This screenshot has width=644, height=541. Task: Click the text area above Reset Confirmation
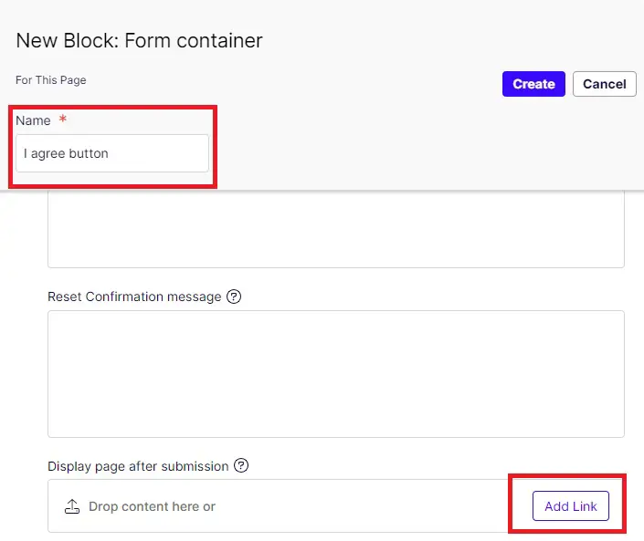click(335, 228)
